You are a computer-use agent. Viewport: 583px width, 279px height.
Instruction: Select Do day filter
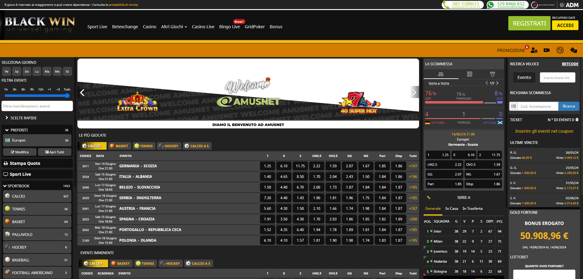pos(27,72)
